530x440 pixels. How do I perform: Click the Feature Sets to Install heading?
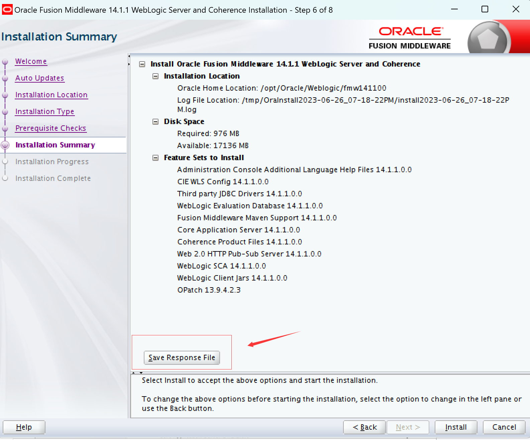pyautogui.click(x=204, y=158)
